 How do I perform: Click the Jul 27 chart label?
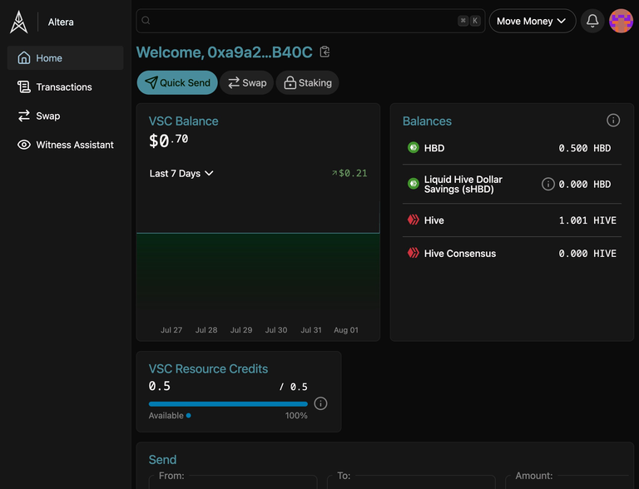coord(171,330)
